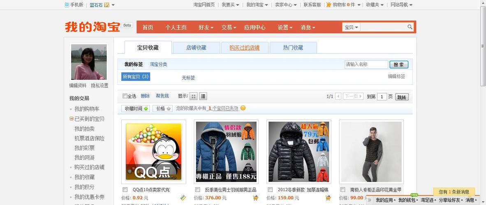Viewport: 486px width, 205px height.
Task: Switch to the 店铺收藏 tab
Action: 196,48
